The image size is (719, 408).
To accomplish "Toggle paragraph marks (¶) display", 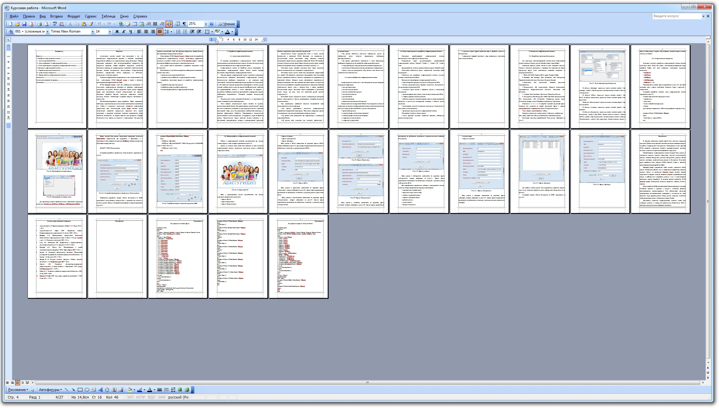I will click(184, 24).
